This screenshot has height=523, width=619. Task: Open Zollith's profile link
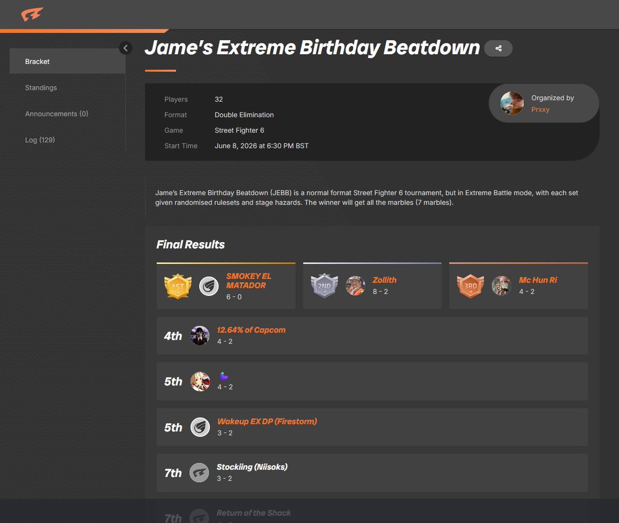(385, 280)
